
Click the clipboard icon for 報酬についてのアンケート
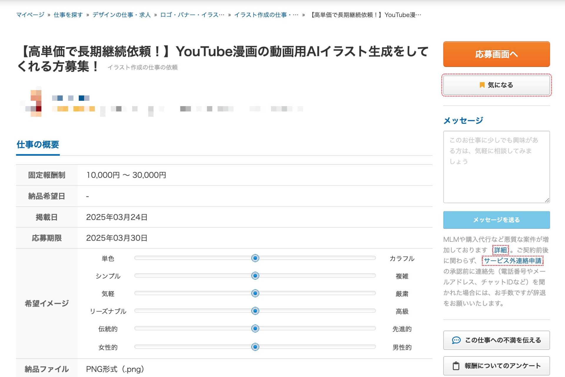tap(456, 366)
